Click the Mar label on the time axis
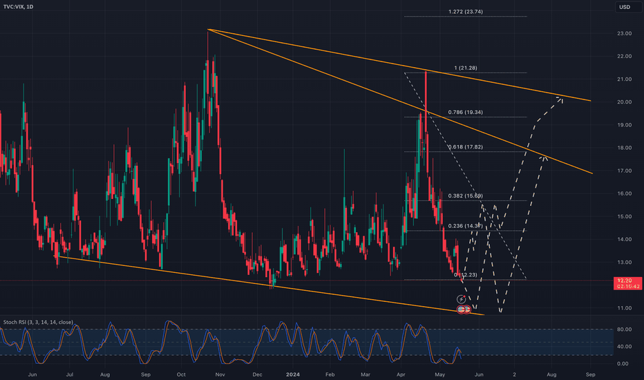644x380 pixels. pos(365,374)
